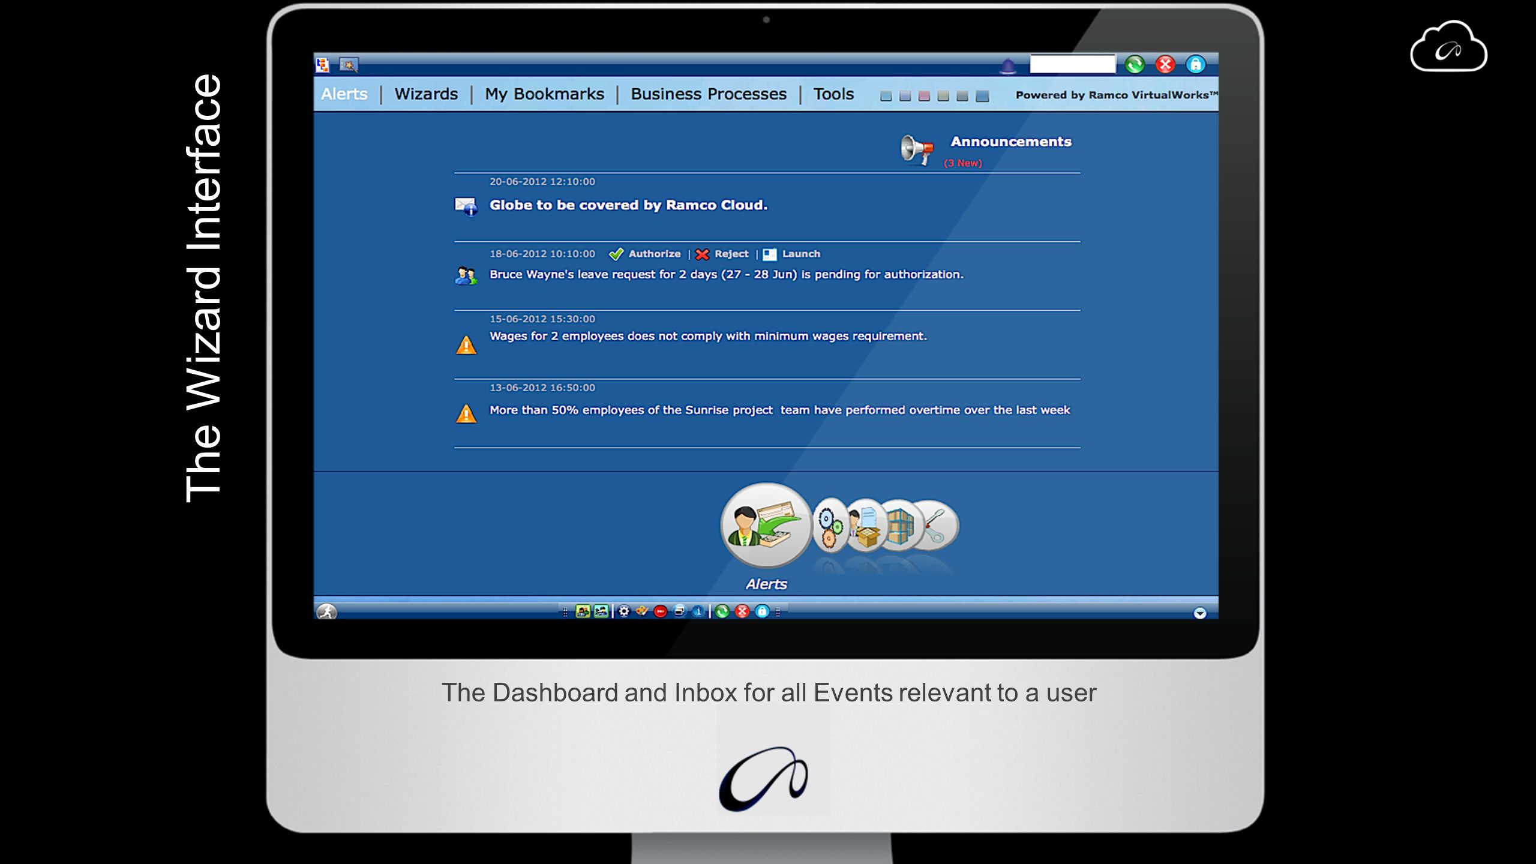Choose the lavender theme swatch
Screen dimensions: 1536x864
coord(905,96)
